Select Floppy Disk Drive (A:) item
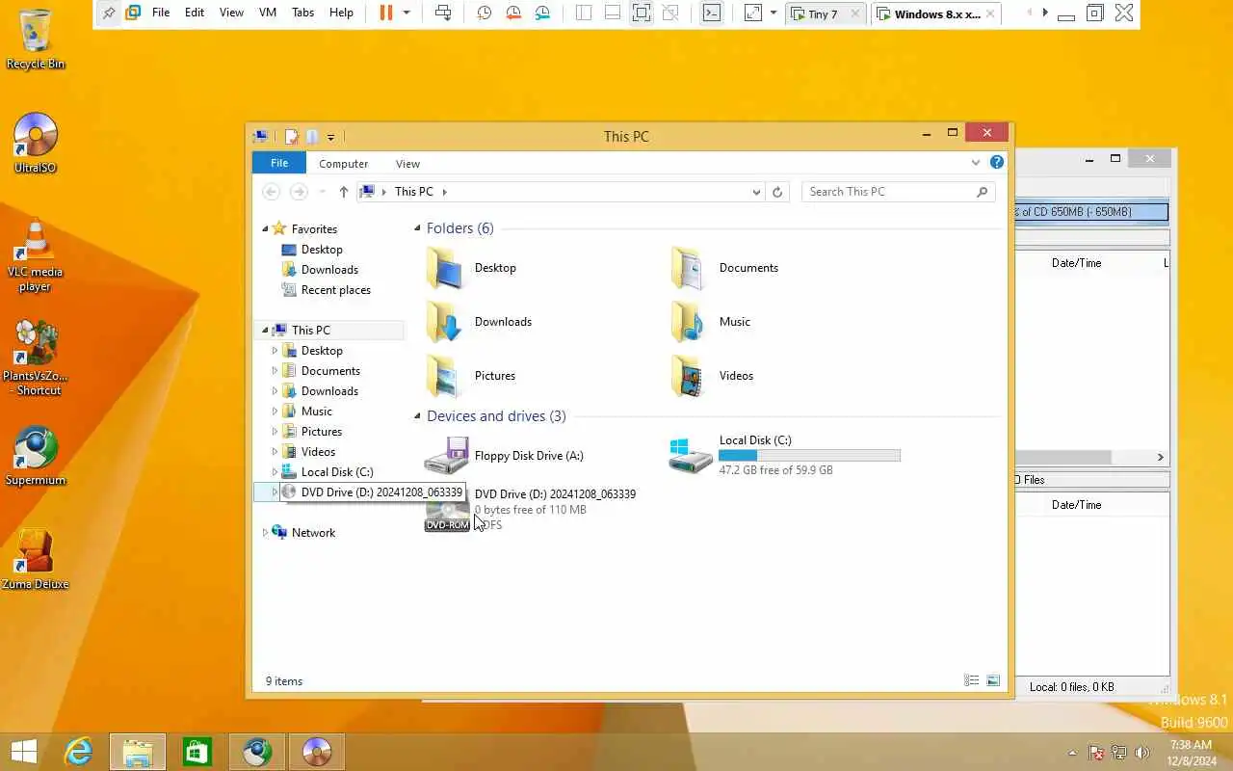Viewport: 1233px width, 771px height. [505, 456]
